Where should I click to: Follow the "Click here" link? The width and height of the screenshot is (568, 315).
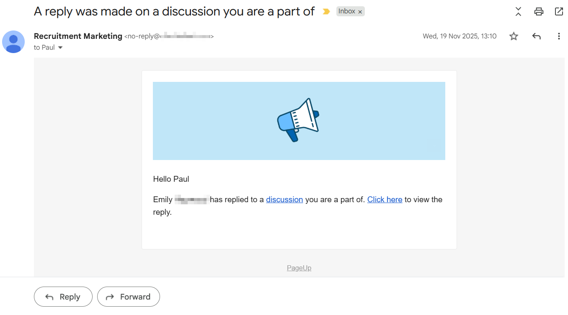[x=385, y=199]
